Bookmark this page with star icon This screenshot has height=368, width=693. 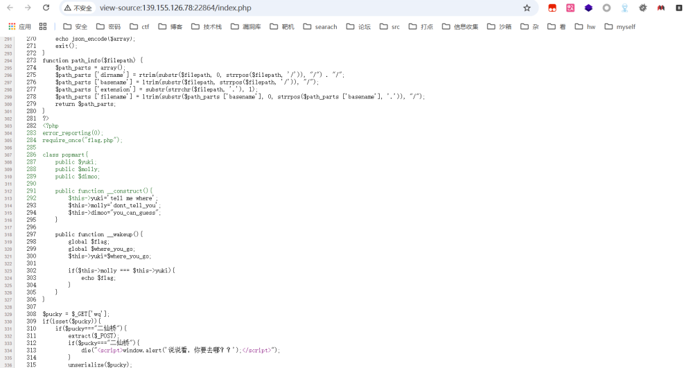527,8
